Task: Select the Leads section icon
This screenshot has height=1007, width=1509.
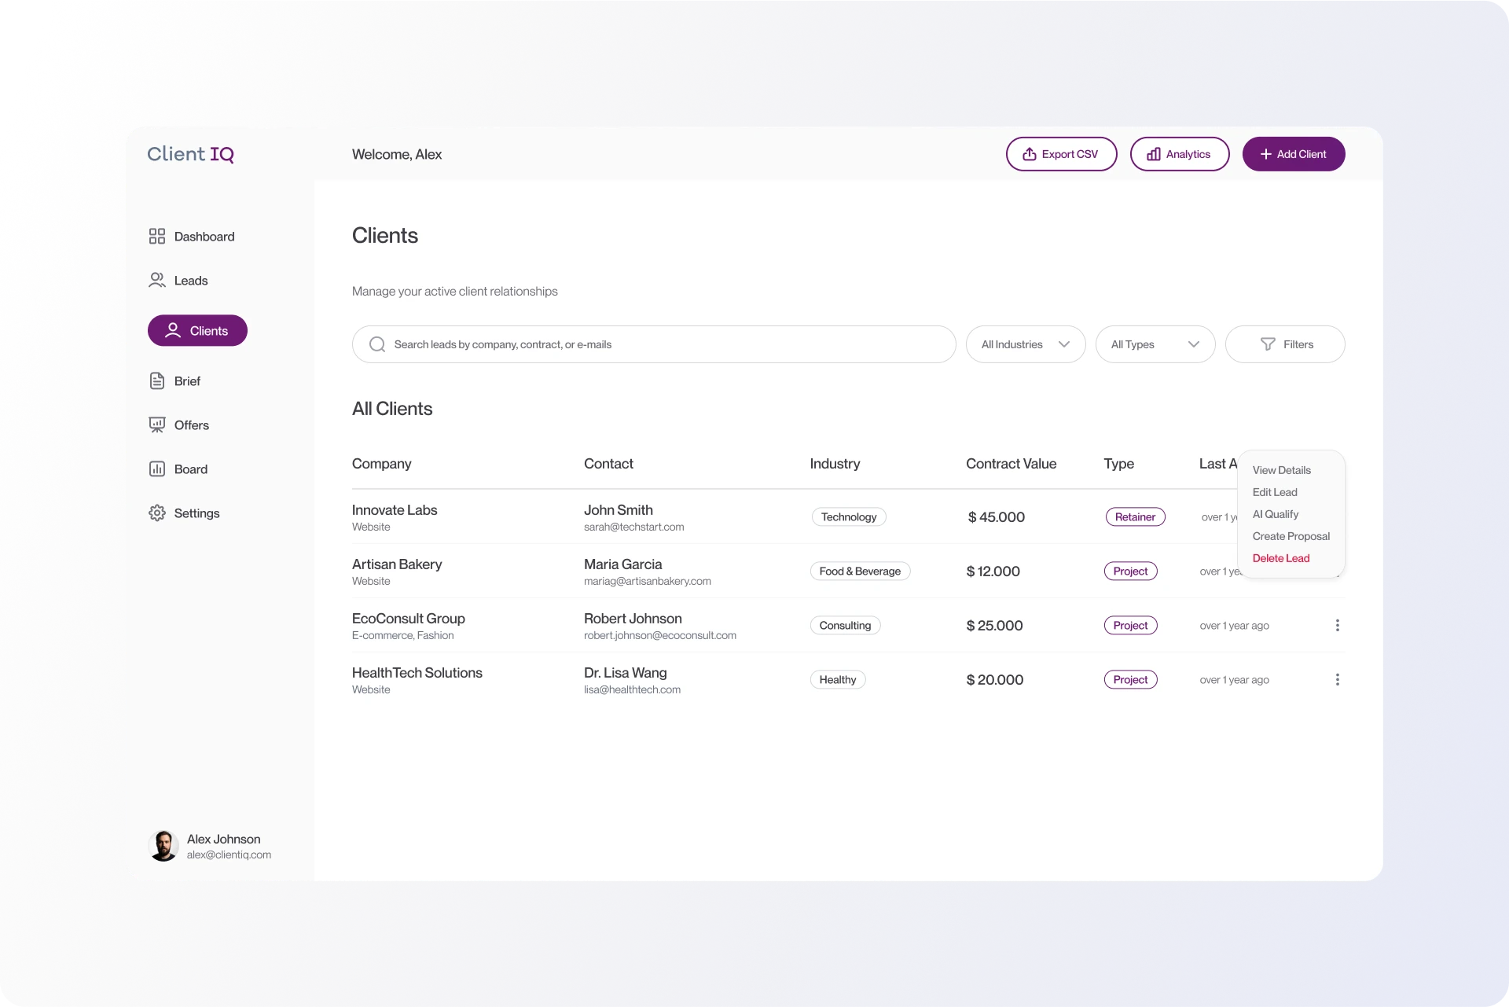Action: pos(157,280)
